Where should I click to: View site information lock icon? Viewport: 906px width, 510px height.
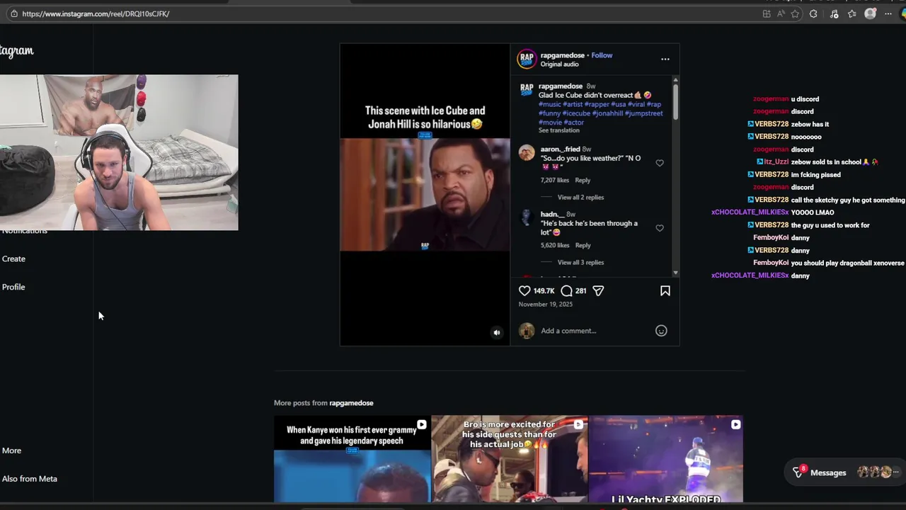(x=13, y=13)
